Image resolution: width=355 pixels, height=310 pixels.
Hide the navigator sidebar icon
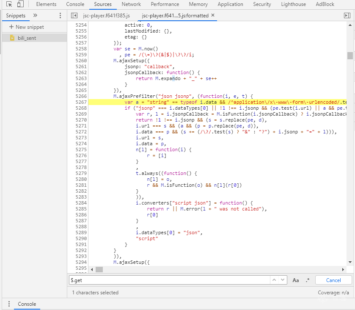(x=74, y=15)
